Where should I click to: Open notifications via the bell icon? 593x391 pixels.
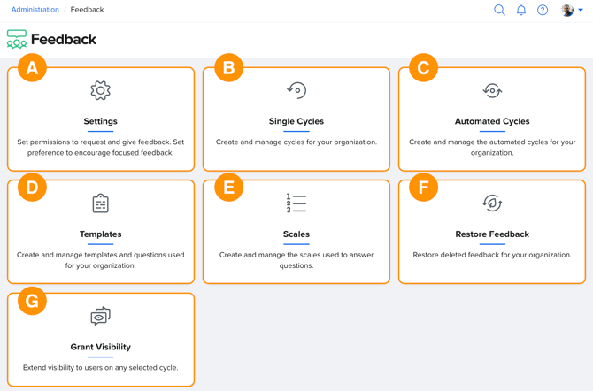click(521, 10)
